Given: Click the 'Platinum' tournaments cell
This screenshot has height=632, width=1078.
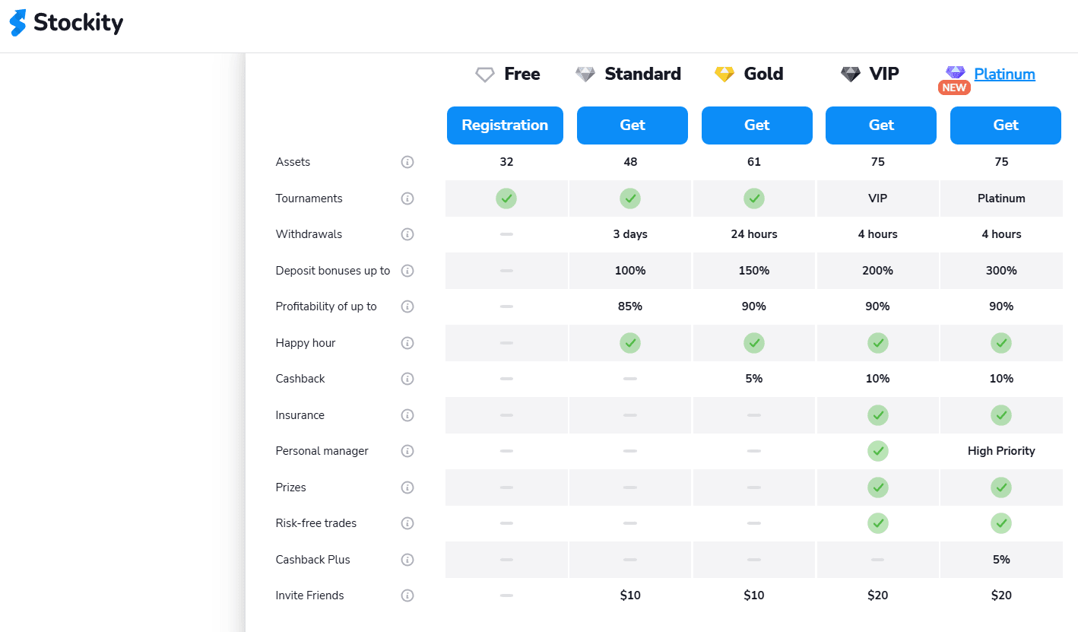Looking at the screenshot, I should coord(1001,198).
